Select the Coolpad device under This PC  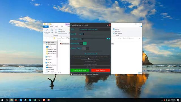pyautogui.click(x=51, y=65)
